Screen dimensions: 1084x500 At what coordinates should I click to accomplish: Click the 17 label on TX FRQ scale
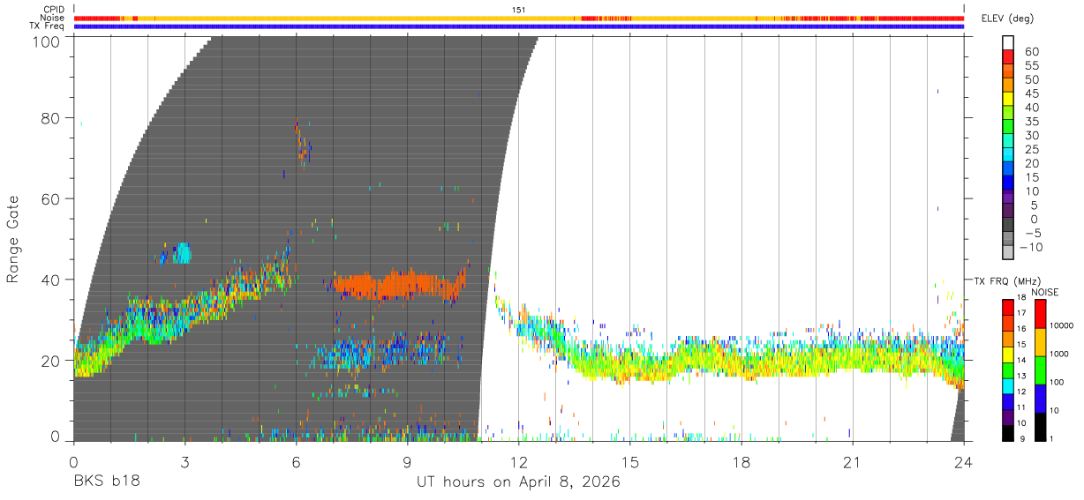click(x=1020, y=312)
